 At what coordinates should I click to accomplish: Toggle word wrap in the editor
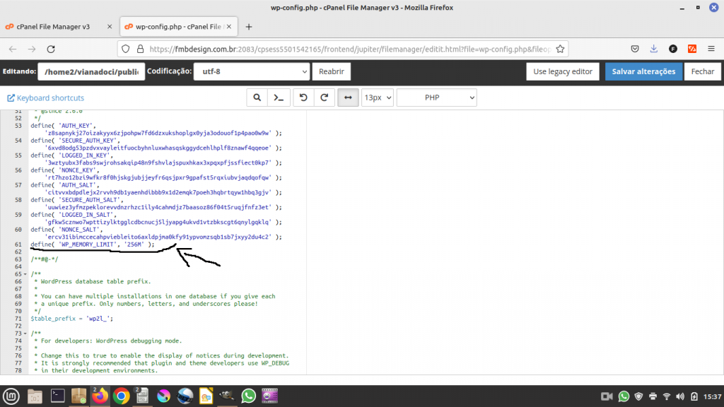click(347, 97)
